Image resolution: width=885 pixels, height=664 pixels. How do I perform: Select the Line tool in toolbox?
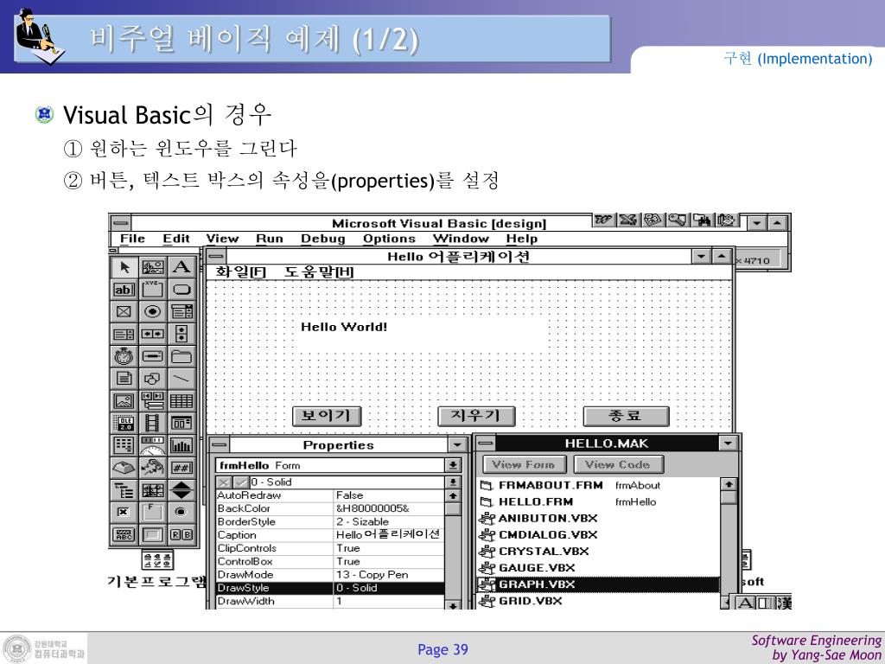click(181, 379)
